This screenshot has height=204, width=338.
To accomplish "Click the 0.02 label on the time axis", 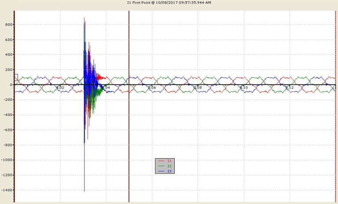I will coord(60,88).
